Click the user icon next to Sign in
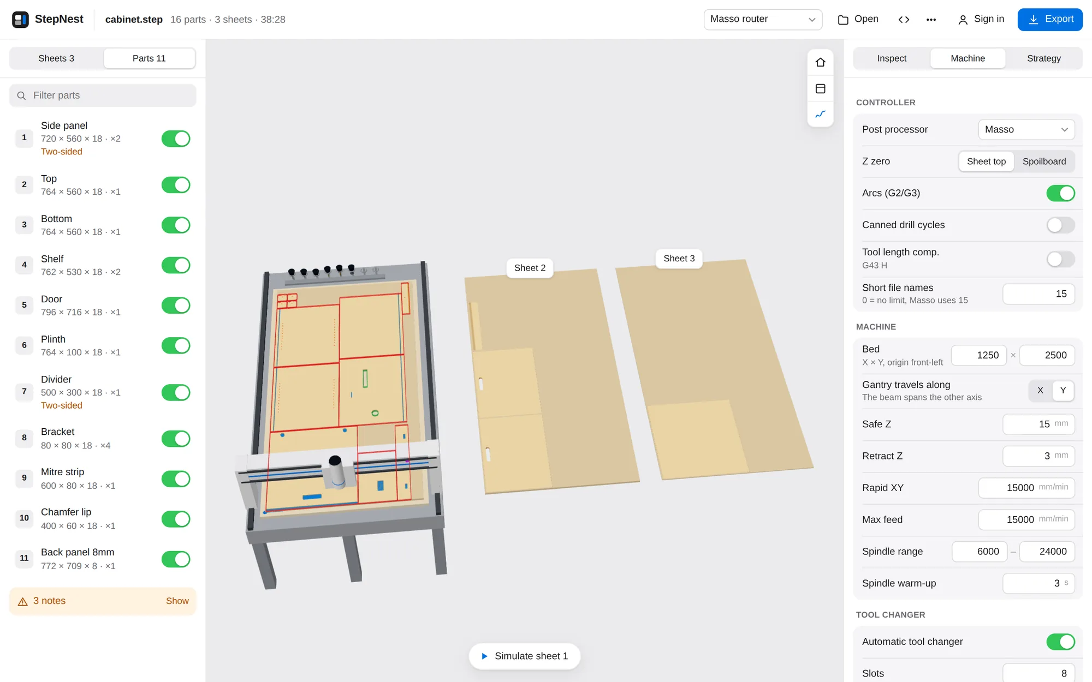1092x682 pixels. tap(963, 20)
